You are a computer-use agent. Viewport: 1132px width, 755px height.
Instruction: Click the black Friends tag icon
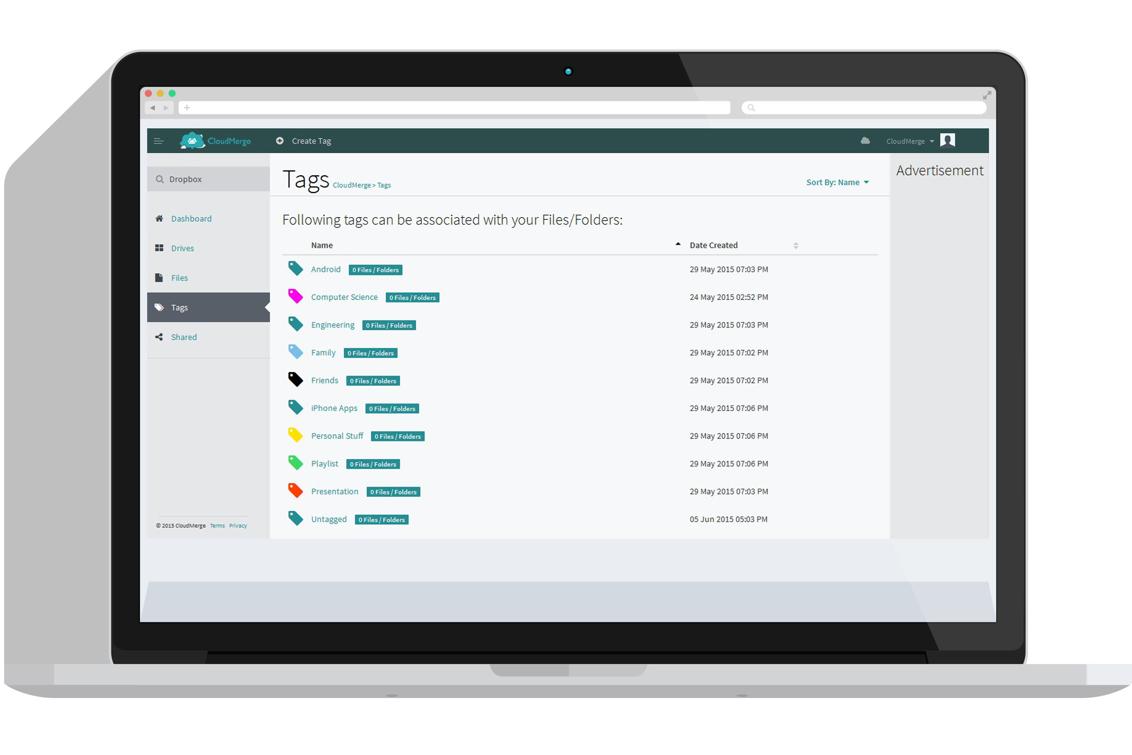(x=295, y=380)
